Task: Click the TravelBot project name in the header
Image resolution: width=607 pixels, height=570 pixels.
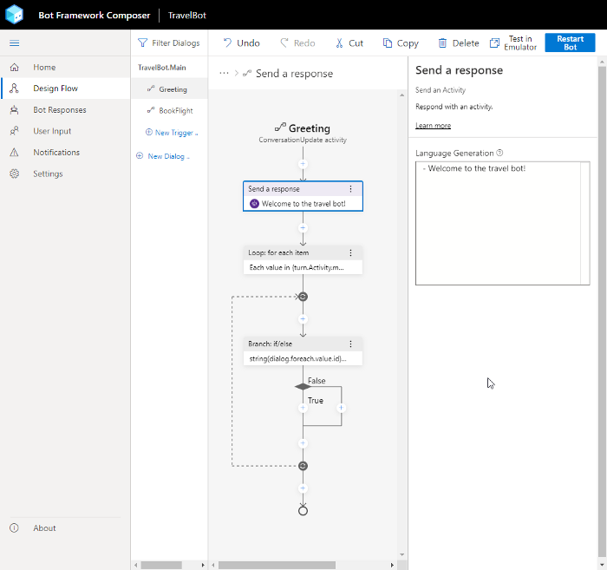Action: click(187, 15)
